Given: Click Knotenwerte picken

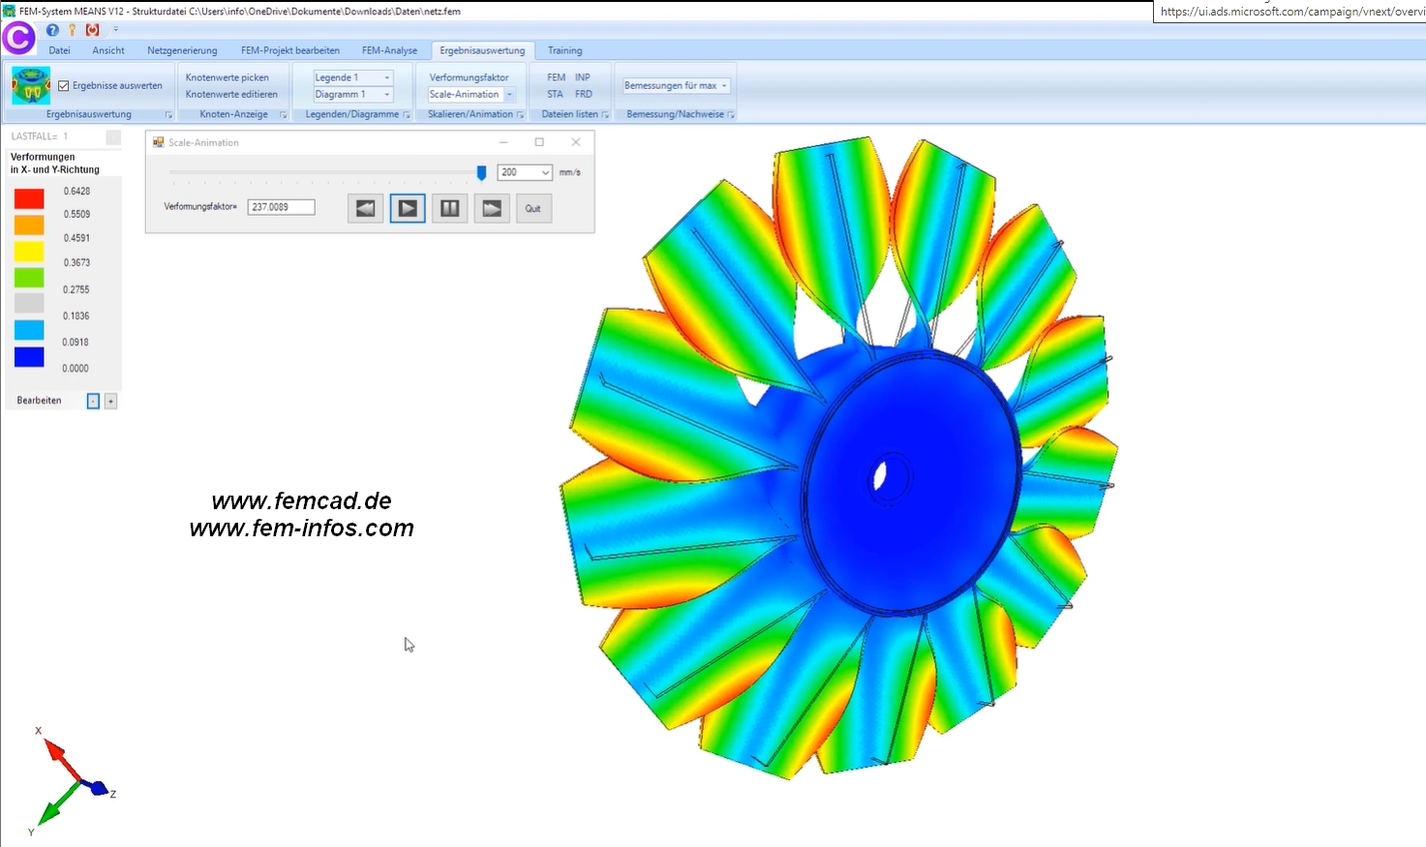Looking at the screenshot, I should coord(228,77).
